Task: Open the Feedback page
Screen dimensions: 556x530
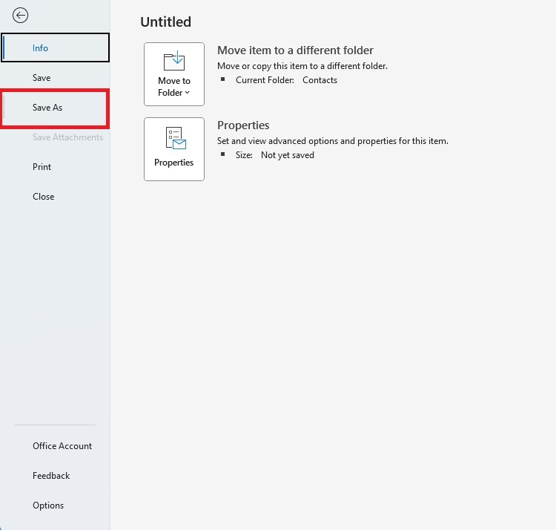Action: click(55, 476)
